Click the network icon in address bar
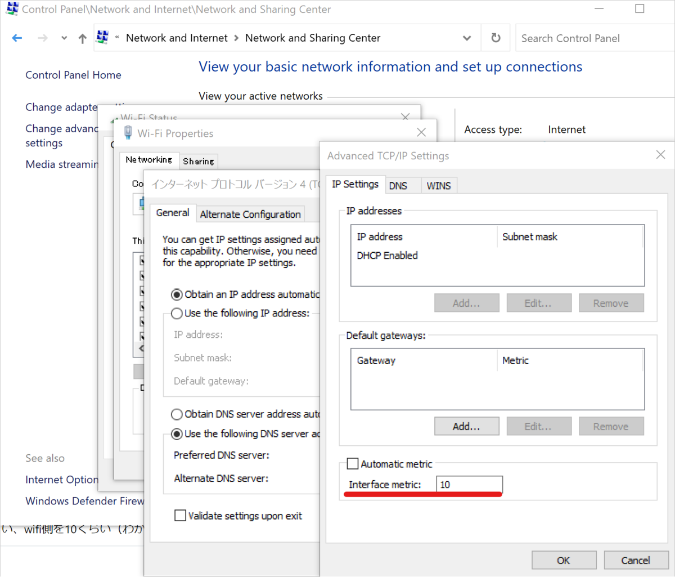Screen dimensions: 675x577 click(x=102, y=37)
